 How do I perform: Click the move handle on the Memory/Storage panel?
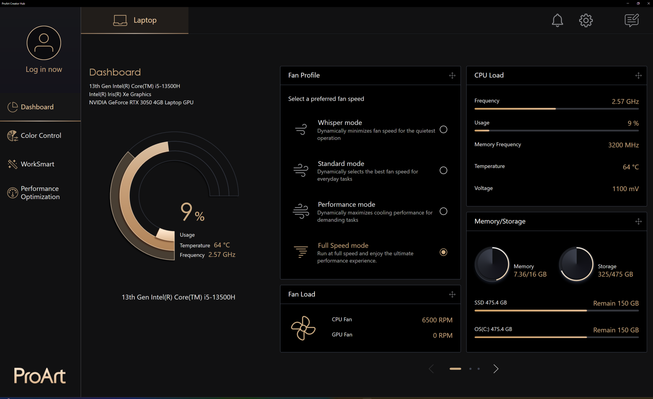(x=638, y=221)
